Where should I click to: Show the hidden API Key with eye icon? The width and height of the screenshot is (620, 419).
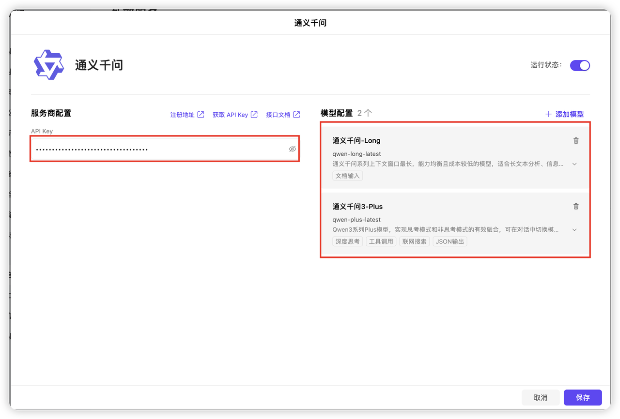click(x=292, y=149)
